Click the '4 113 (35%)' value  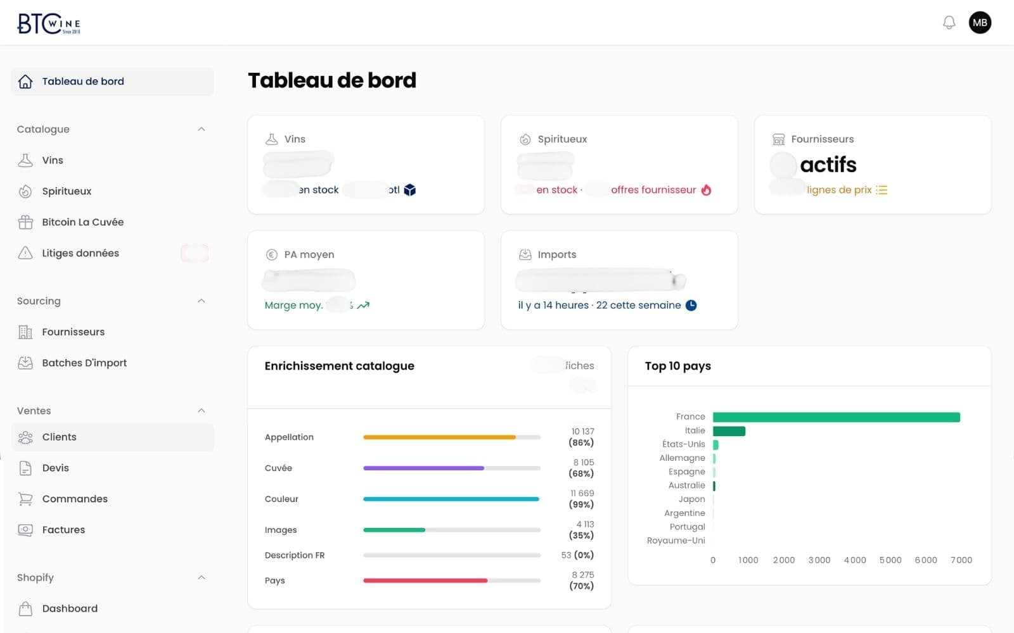tap(582, 530)
